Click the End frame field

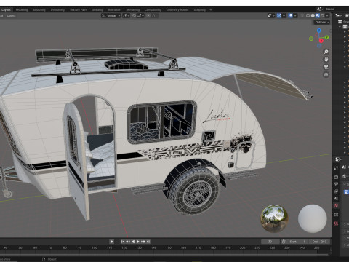(x=318, y=242)
